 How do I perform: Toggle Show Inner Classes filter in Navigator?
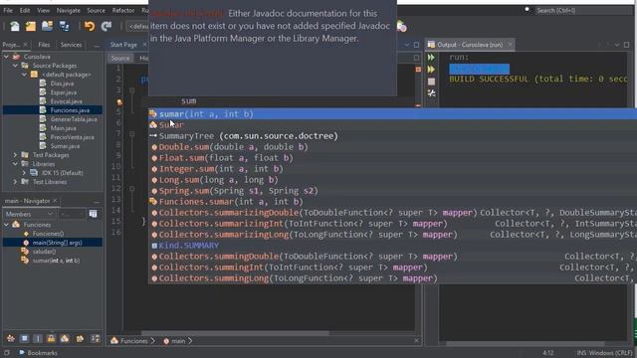tap(65, 338)
